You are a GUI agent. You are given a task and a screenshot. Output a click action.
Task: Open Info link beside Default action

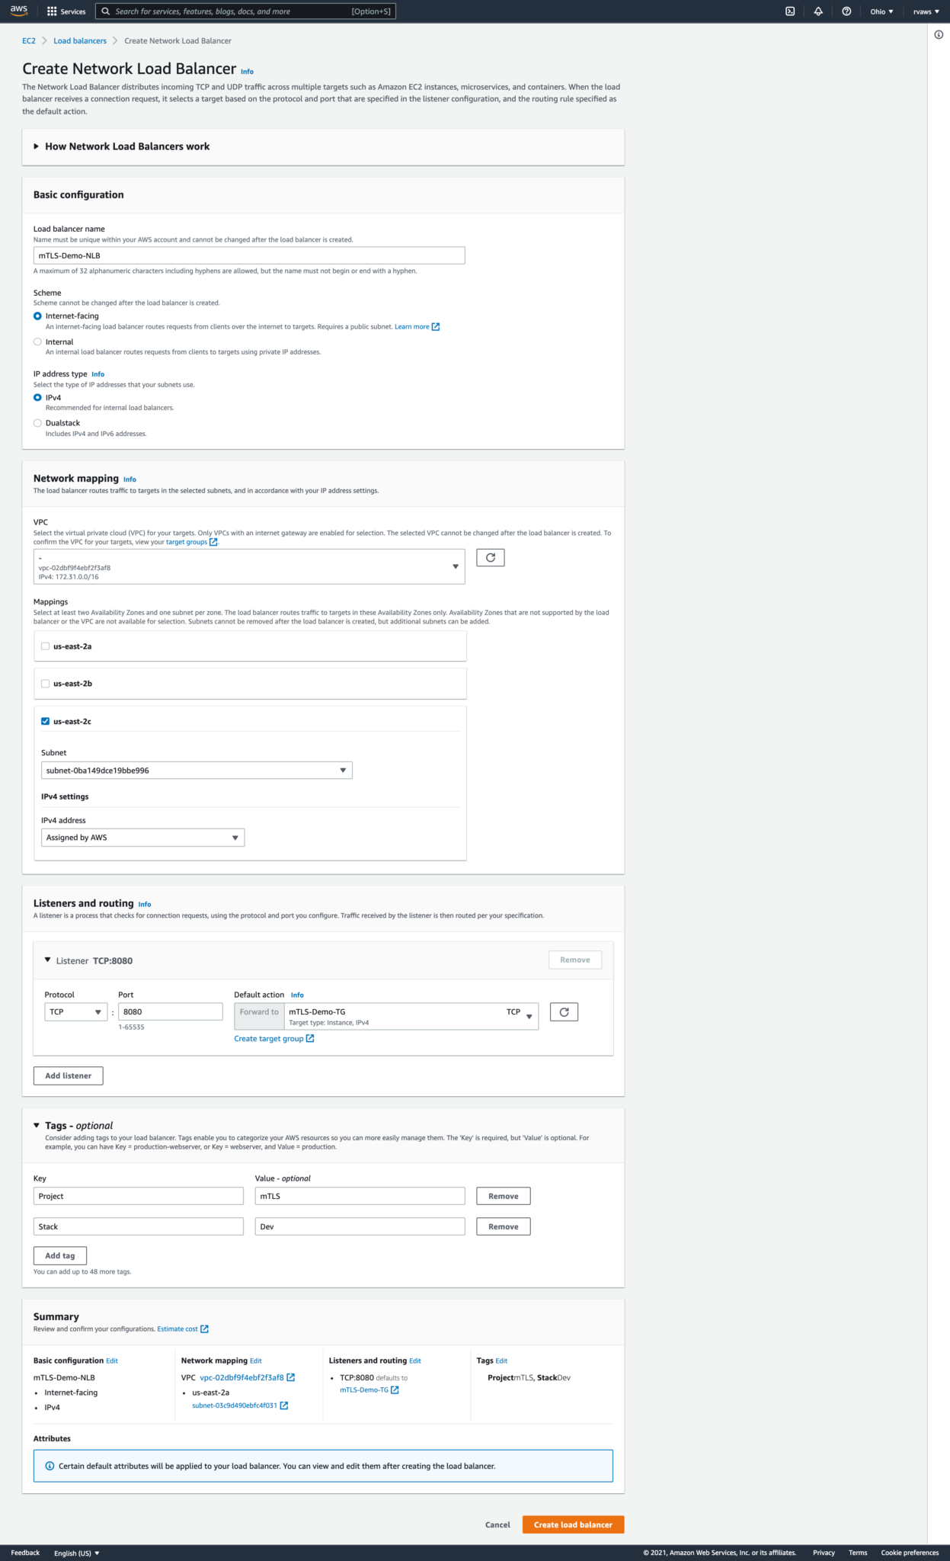pos(297,995)
